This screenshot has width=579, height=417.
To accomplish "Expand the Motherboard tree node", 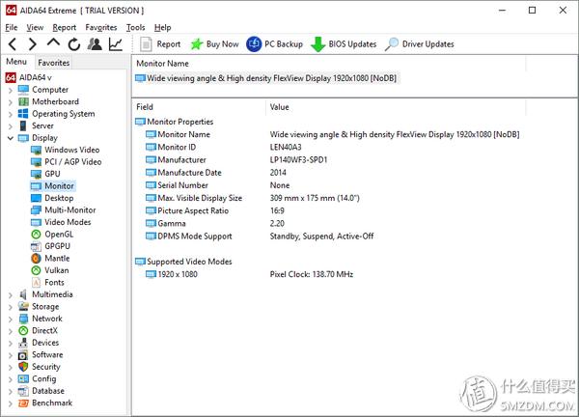I will 11,101.
